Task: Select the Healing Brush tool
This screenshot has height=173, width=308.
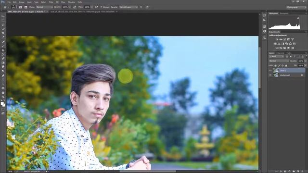Action: 3,42
